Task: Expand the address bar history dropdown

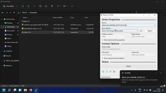Action: coord(132,12)
